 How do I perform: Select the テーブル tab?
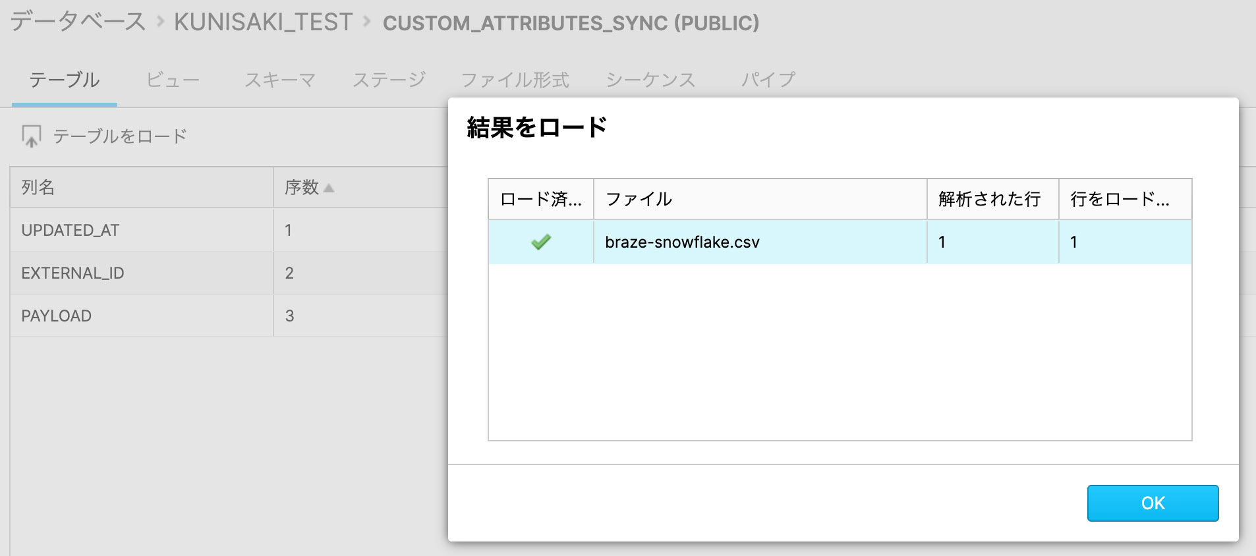point(65,80)
